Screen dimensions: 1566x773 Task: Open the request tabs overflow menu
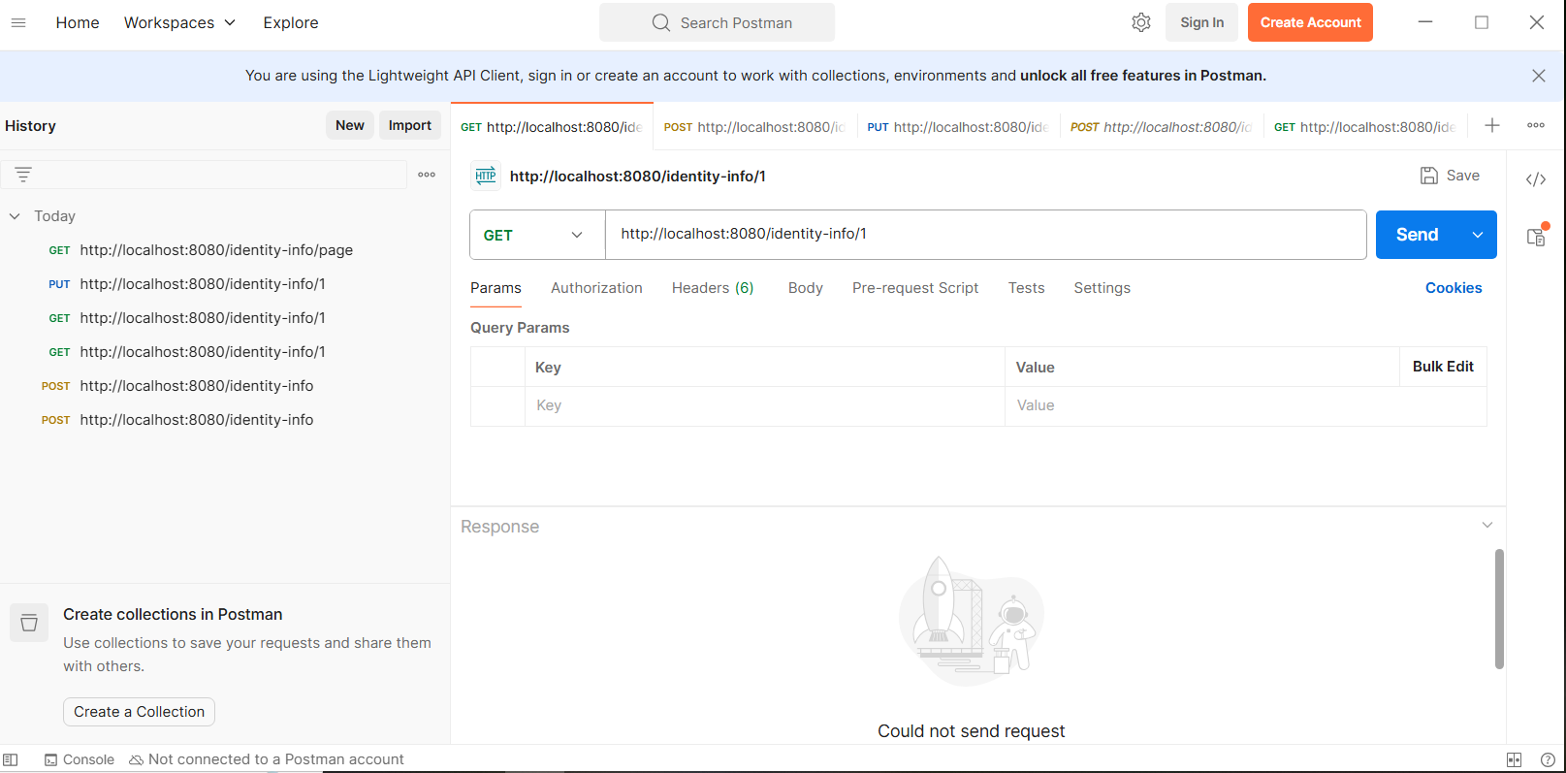(x=1536, y=126)
